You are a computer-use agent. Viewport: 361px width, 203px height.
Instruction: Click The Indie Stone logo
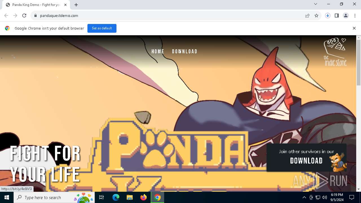pos(335,52)
